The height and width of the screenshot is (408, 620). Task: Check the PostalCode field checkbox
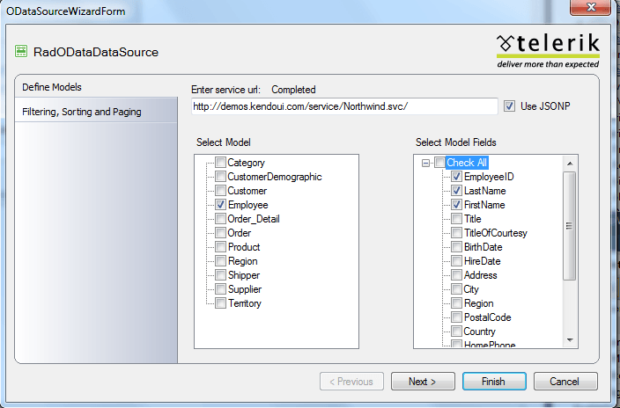coord(456,317)
